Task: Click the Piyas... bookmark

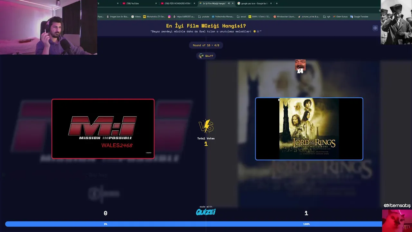Action: pyautogui.click(x=101, y=17)
